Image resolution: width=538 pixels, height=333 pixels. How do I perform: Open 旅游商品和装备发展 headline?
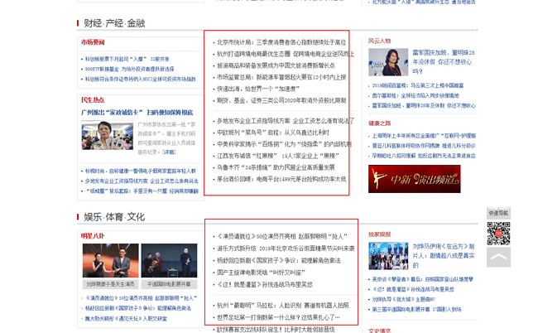point(276,65)
